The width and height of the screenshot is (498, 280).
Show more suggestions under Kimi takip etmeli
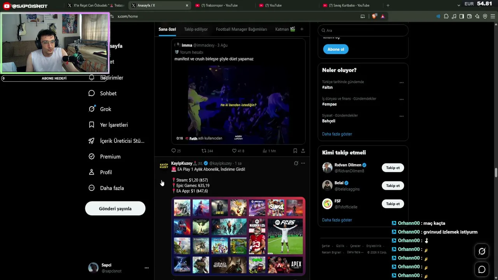(x=337, y=220)
